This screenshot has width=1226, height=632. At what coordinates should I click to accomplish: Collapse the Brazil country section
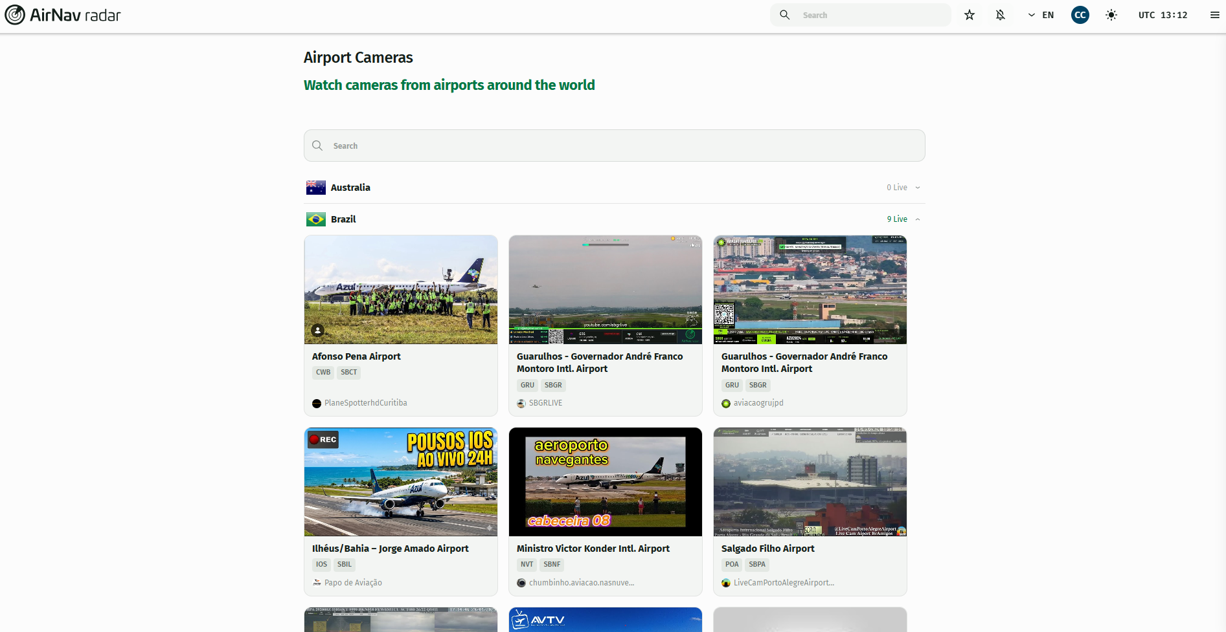(614, 219)
